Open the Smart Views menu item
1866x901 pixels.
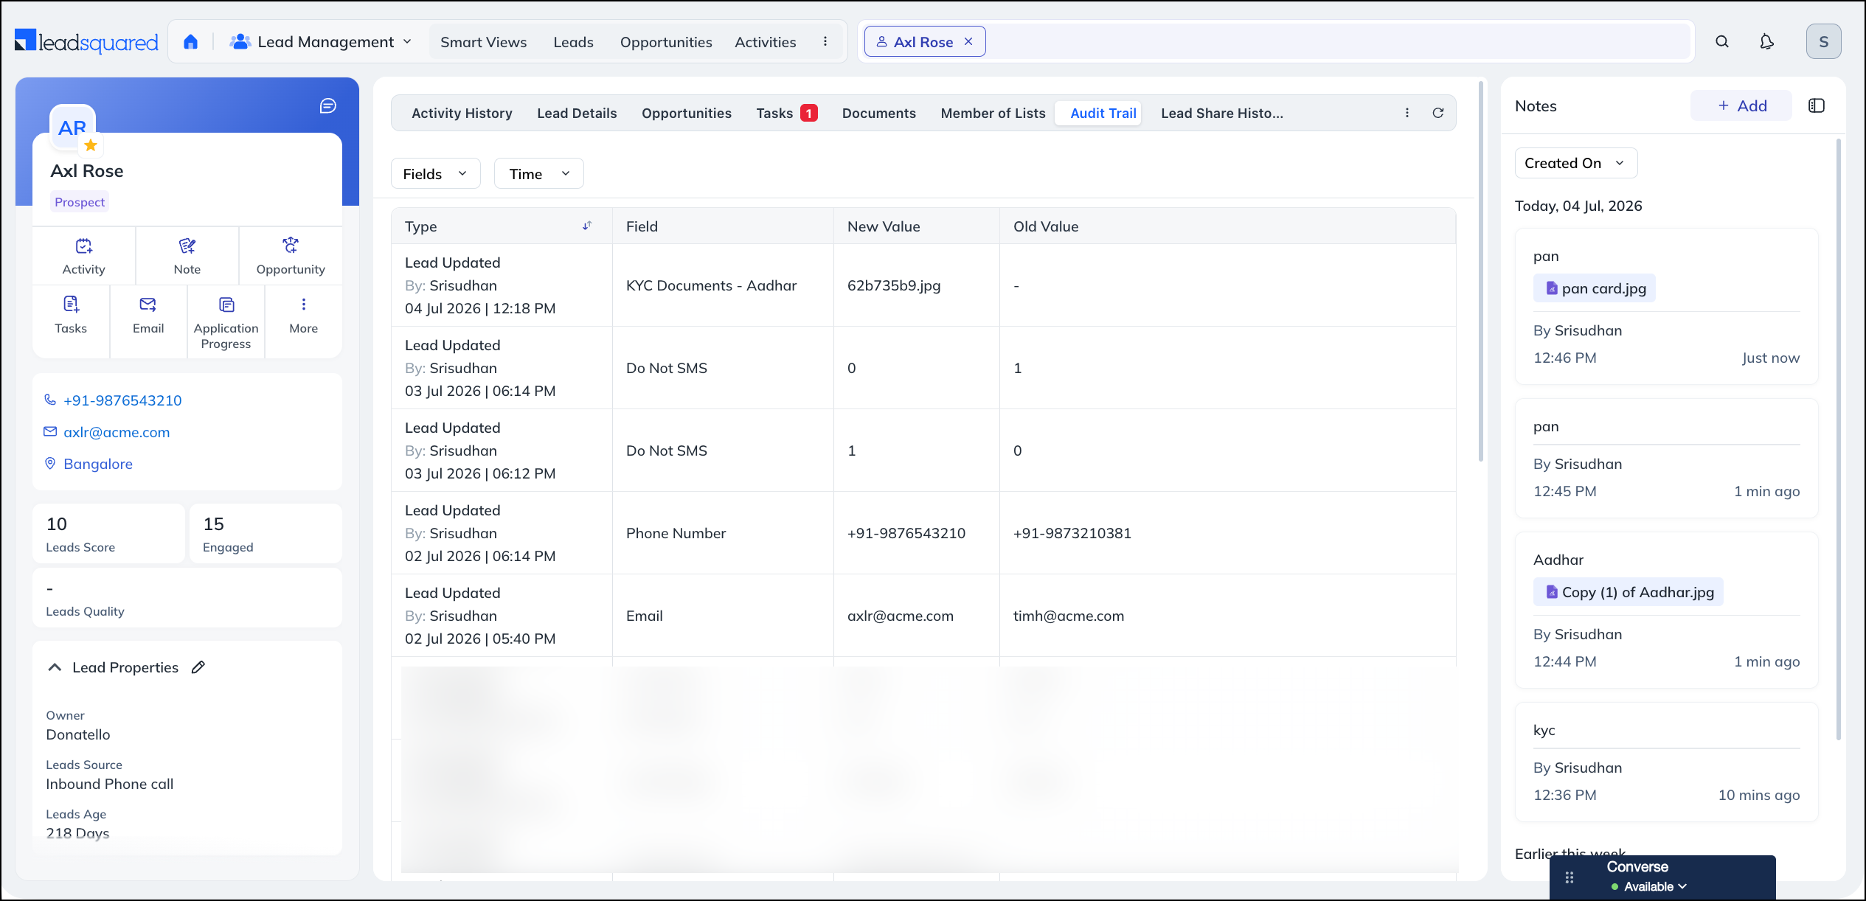484,42
